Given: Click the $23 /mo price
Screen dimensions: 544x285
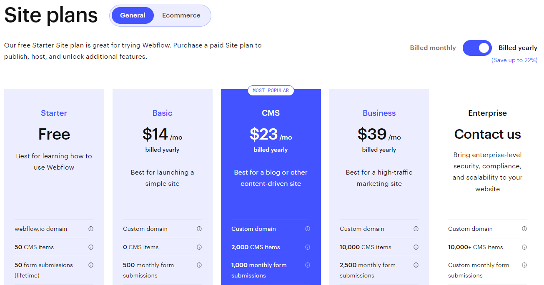Looking at the screenshot, I should click(271, 134).
